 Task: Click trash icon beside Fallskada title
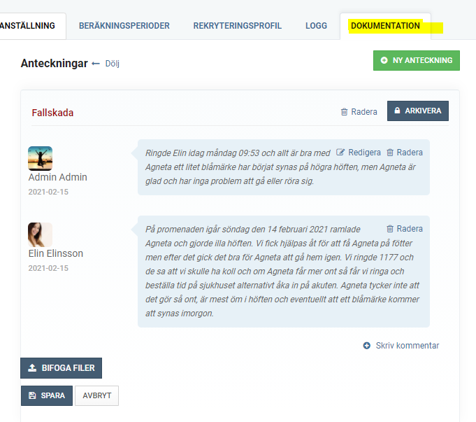[344, 112]
